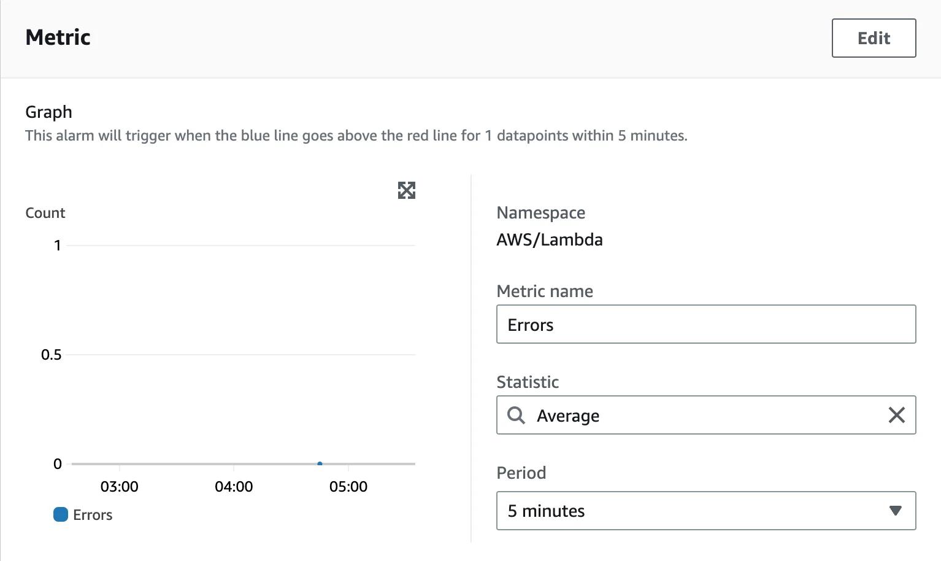The height and width of the screenshot is (561, 941).
Task: Click the 0.5 mark on the Count axis
Action: tap(53, 354)
